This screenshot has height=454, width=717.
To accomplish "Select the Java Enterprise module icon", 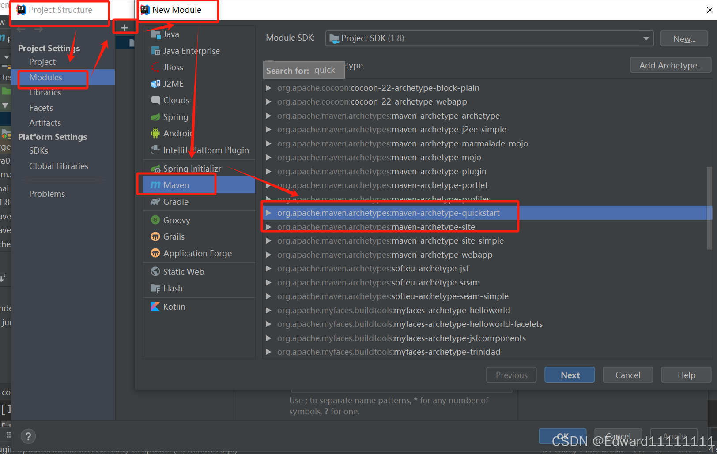I will coord(155,51).
